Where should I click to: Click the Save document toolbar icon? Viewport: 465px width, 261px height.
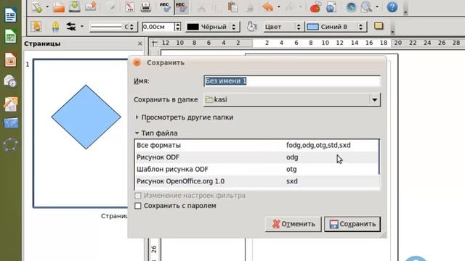pyautogui.click(x=74, y=7)
